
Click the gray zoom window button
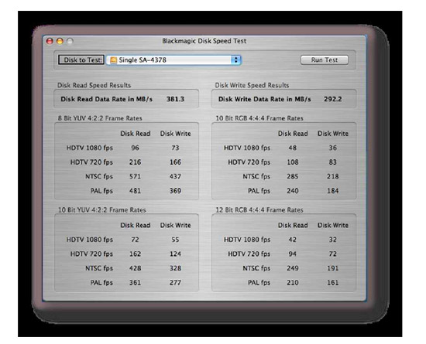point(70,41)
